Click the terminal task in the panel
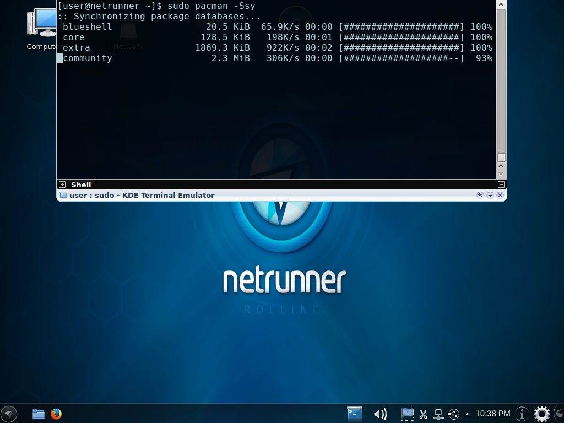 [354, 414]
